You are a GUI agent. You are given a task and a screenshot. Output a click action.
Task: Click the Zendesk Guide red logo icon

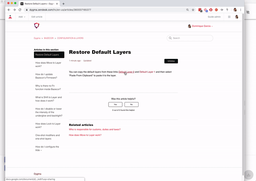10,17
